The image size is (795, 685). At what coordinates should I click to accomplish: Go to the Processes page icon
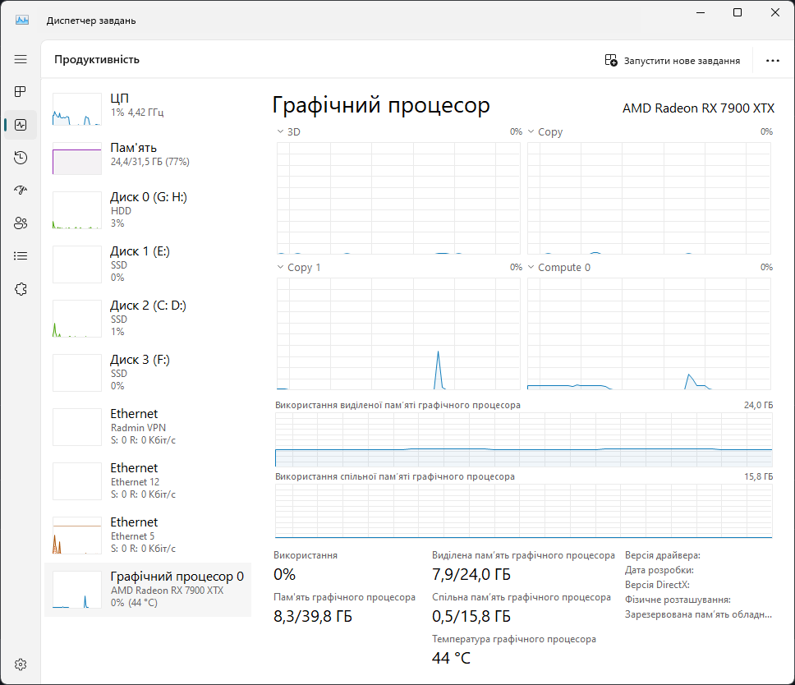pos(21,91)
